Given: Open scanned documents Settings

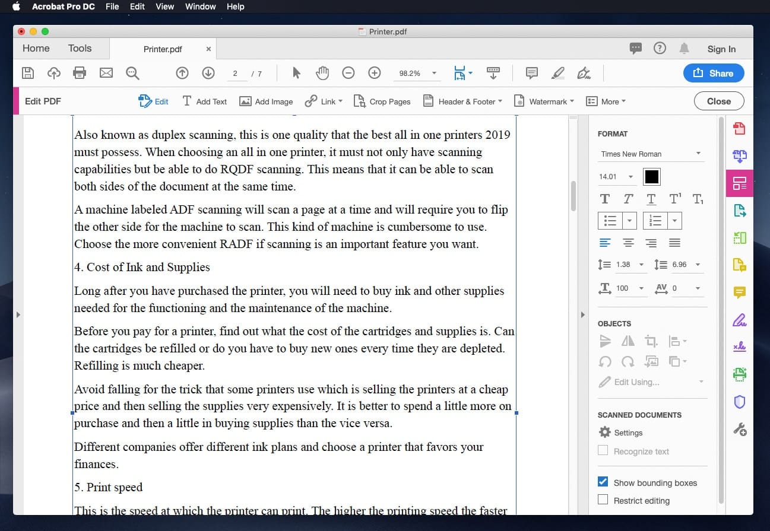Looking at the screenshot, I should [x=621, y=433].
